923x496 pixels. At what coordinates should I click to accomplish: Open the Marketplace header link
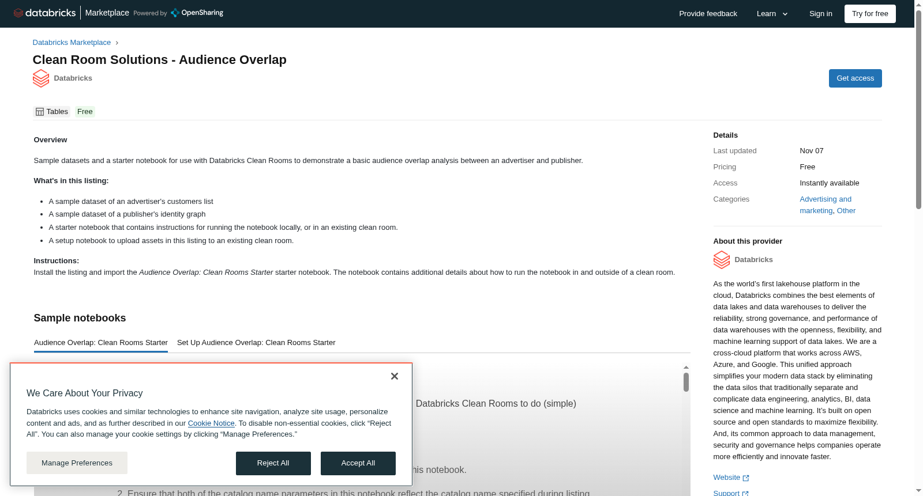coord(107,13)
